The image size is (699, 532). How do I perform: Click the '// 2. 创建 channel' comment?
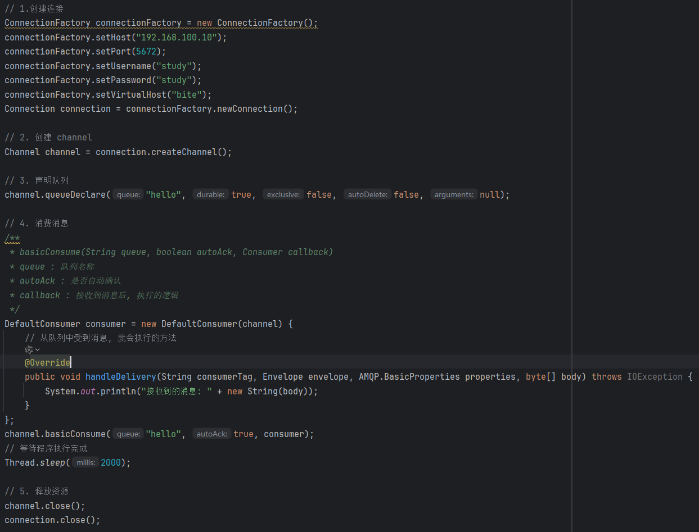pos(48,138)
